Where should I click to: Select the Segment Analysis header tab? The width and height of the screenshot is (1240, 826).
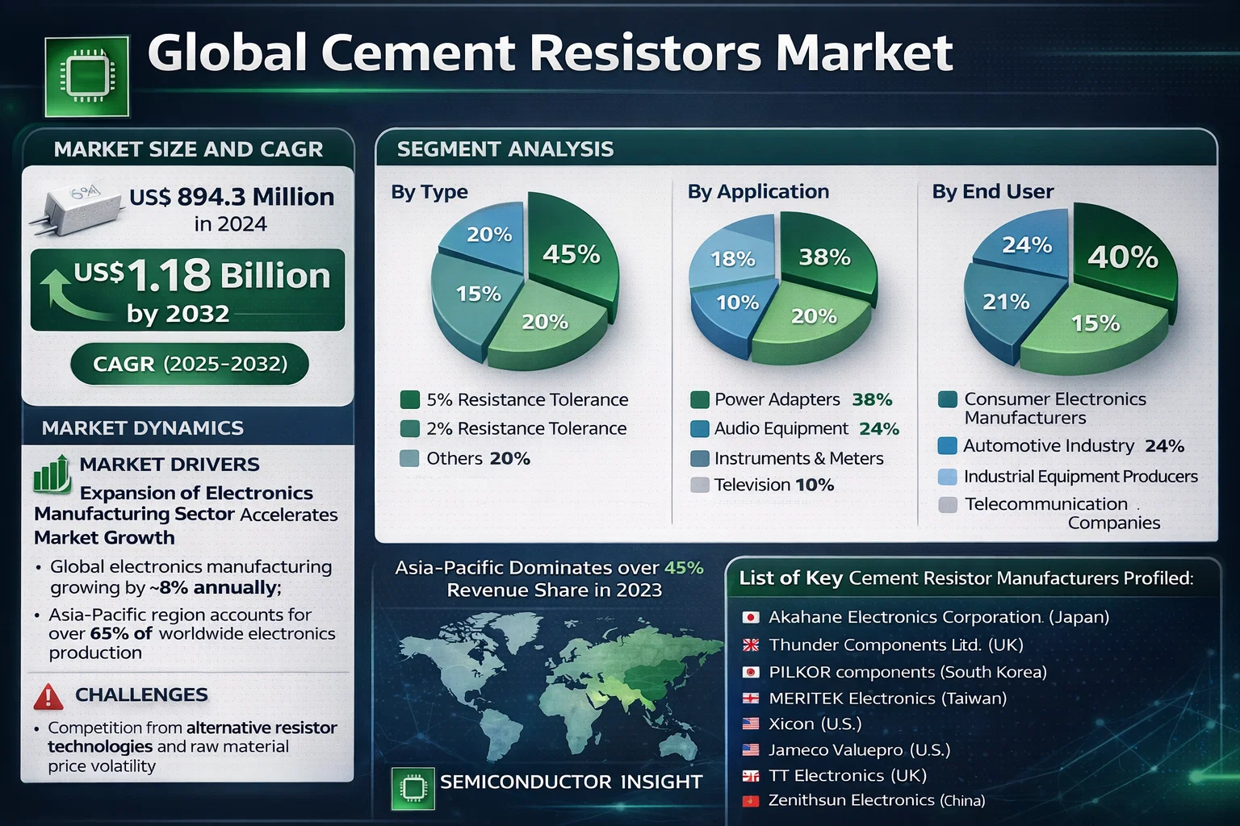pyautogui.click(x=505, y=149)
